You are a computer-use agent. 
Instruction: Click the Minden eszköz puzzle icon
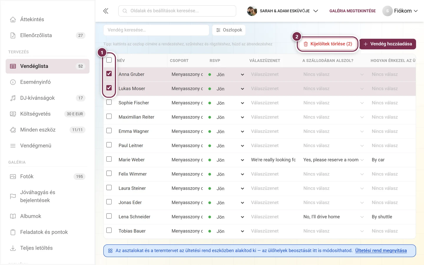[13, 130]
